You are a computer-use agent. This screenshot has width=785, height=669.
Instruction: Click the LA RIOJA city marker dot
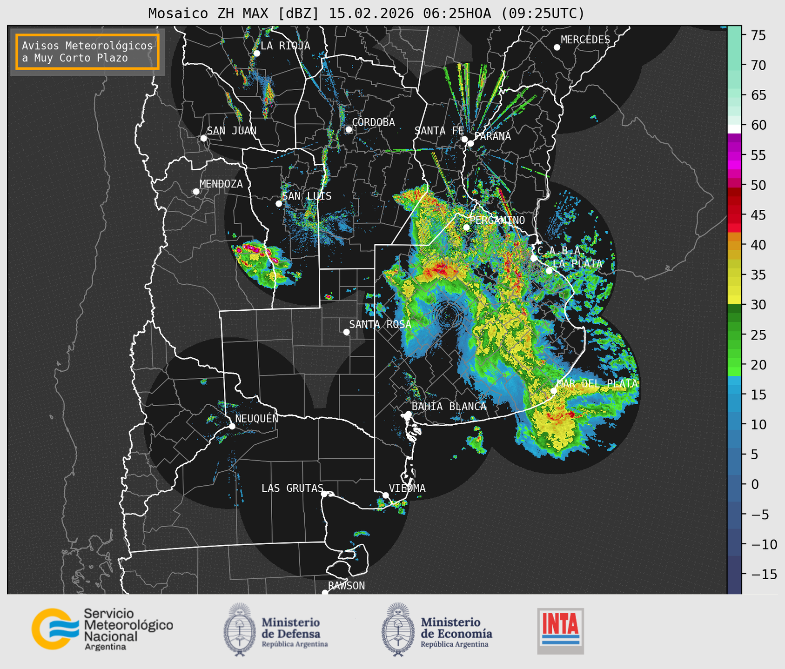(x=256, y=54)
